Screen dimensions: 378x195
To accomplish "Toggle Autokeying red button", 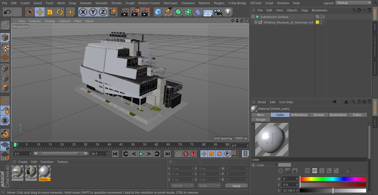I will click(x=186, y=154).
